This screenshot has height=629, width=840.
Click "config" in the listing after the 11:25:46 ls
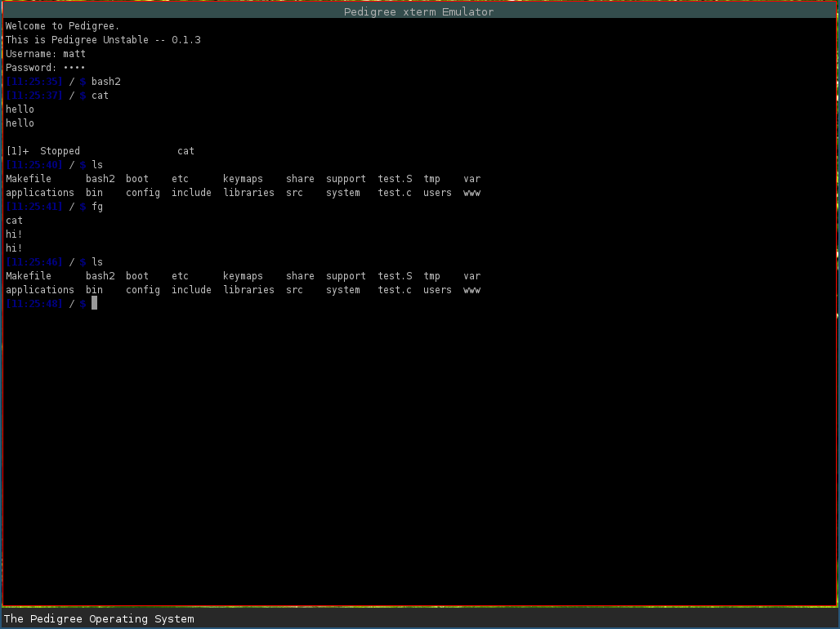[143, 290]
